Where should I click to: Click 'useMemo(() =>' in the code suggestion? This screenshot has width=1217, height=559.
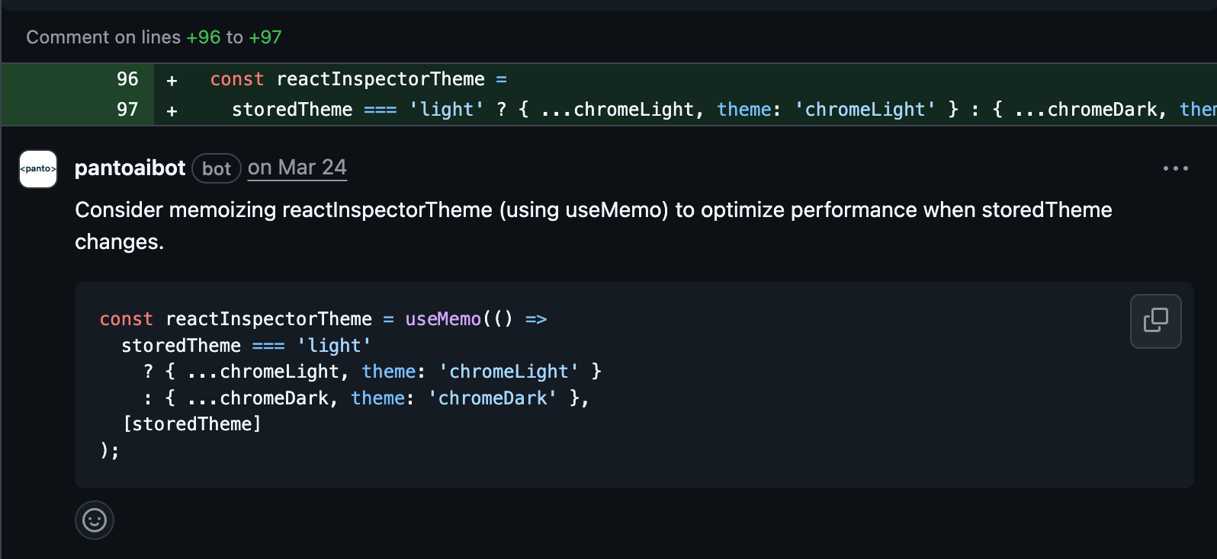click(476, 319)
